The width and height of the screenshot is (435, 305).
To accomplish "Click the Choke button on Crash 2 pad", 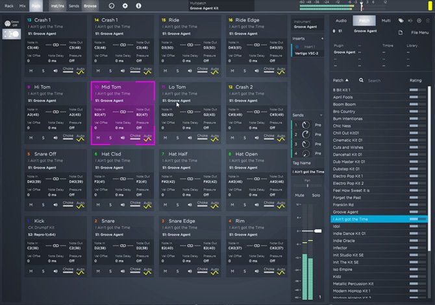I will [268, 136].
